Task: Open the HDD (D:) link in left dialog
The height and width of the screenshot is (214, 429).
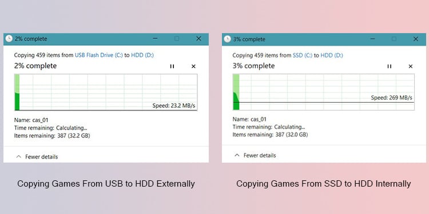Action: [x=142, y=55]
